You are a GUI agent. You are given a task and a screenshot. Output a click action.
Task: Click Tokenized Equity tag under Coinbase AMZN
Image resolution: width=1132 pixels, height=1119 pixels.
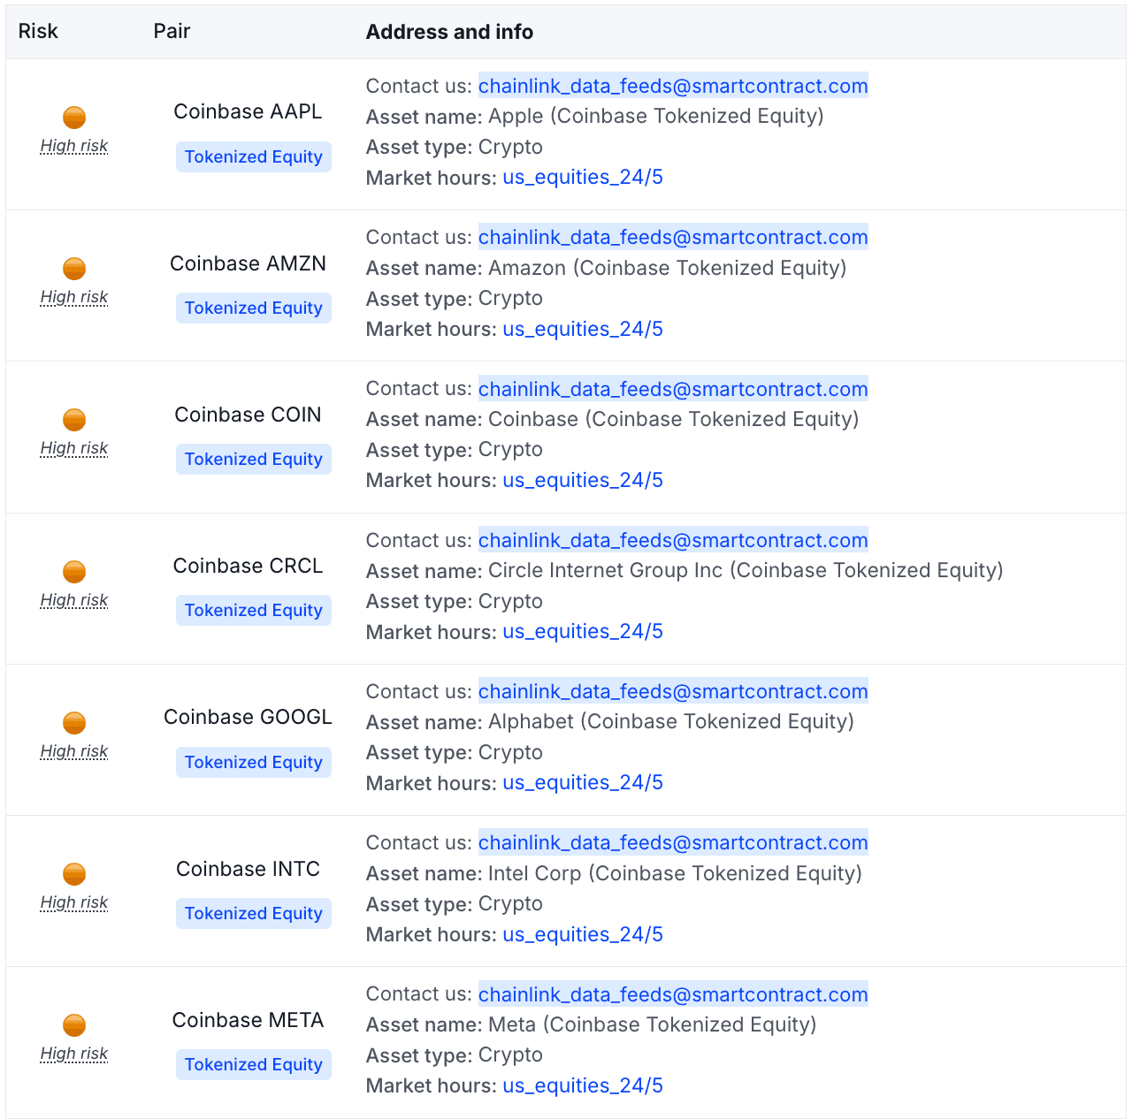point(254,308)
